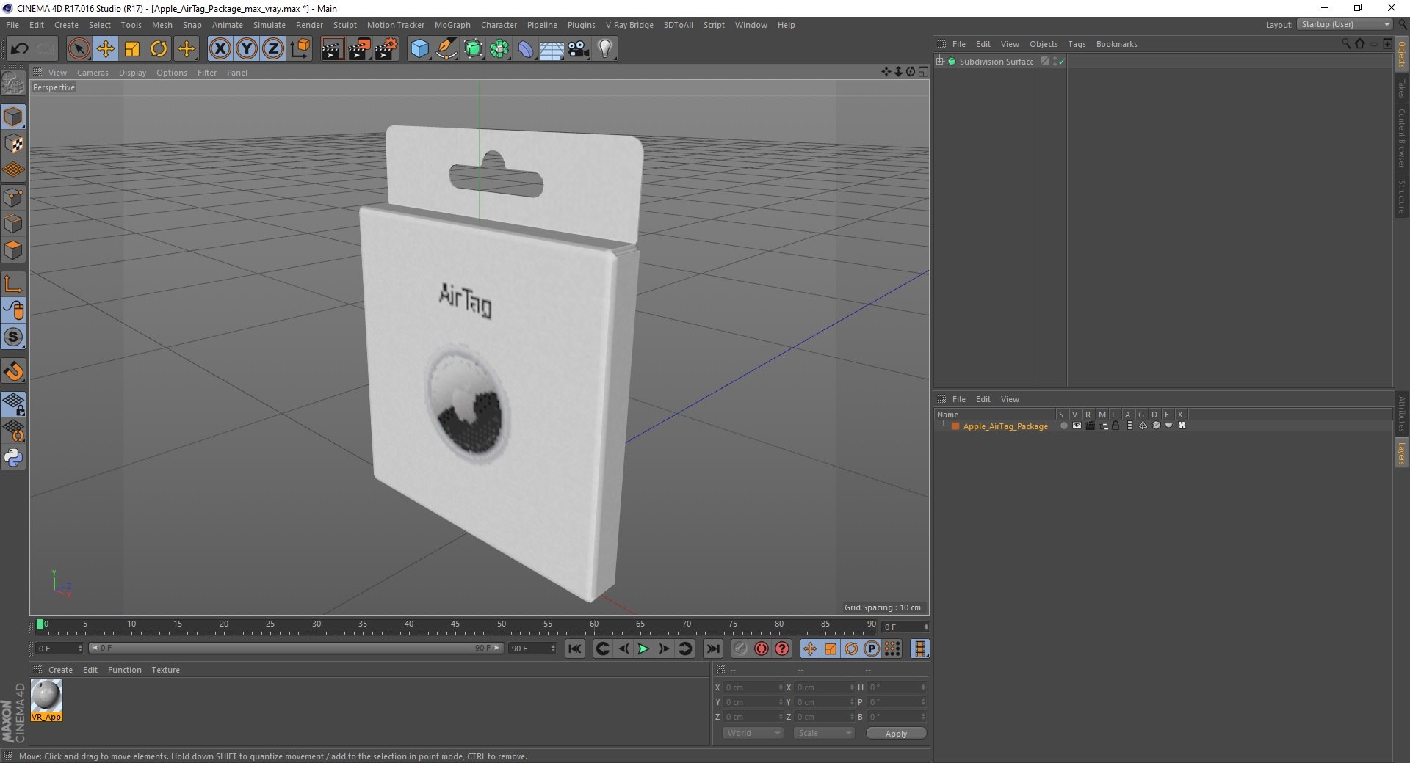Toggle Subdivision Surface visibility dots
The width and height of the screenshot is (1410, 763).
tap(1055, 62)
